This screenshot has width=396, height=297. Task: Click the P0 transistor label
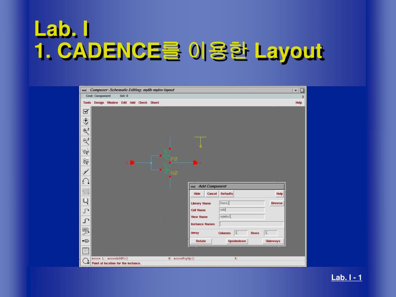coord(174,159)
